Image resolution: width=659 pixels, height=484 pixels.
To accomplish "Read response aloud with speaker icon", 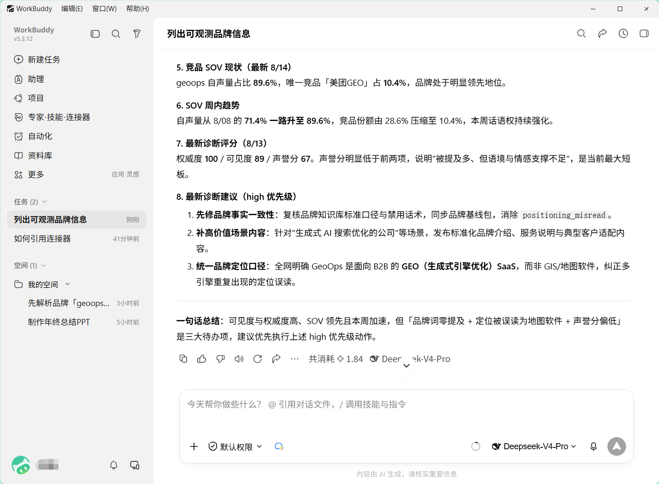I will [x=239, y=359].
